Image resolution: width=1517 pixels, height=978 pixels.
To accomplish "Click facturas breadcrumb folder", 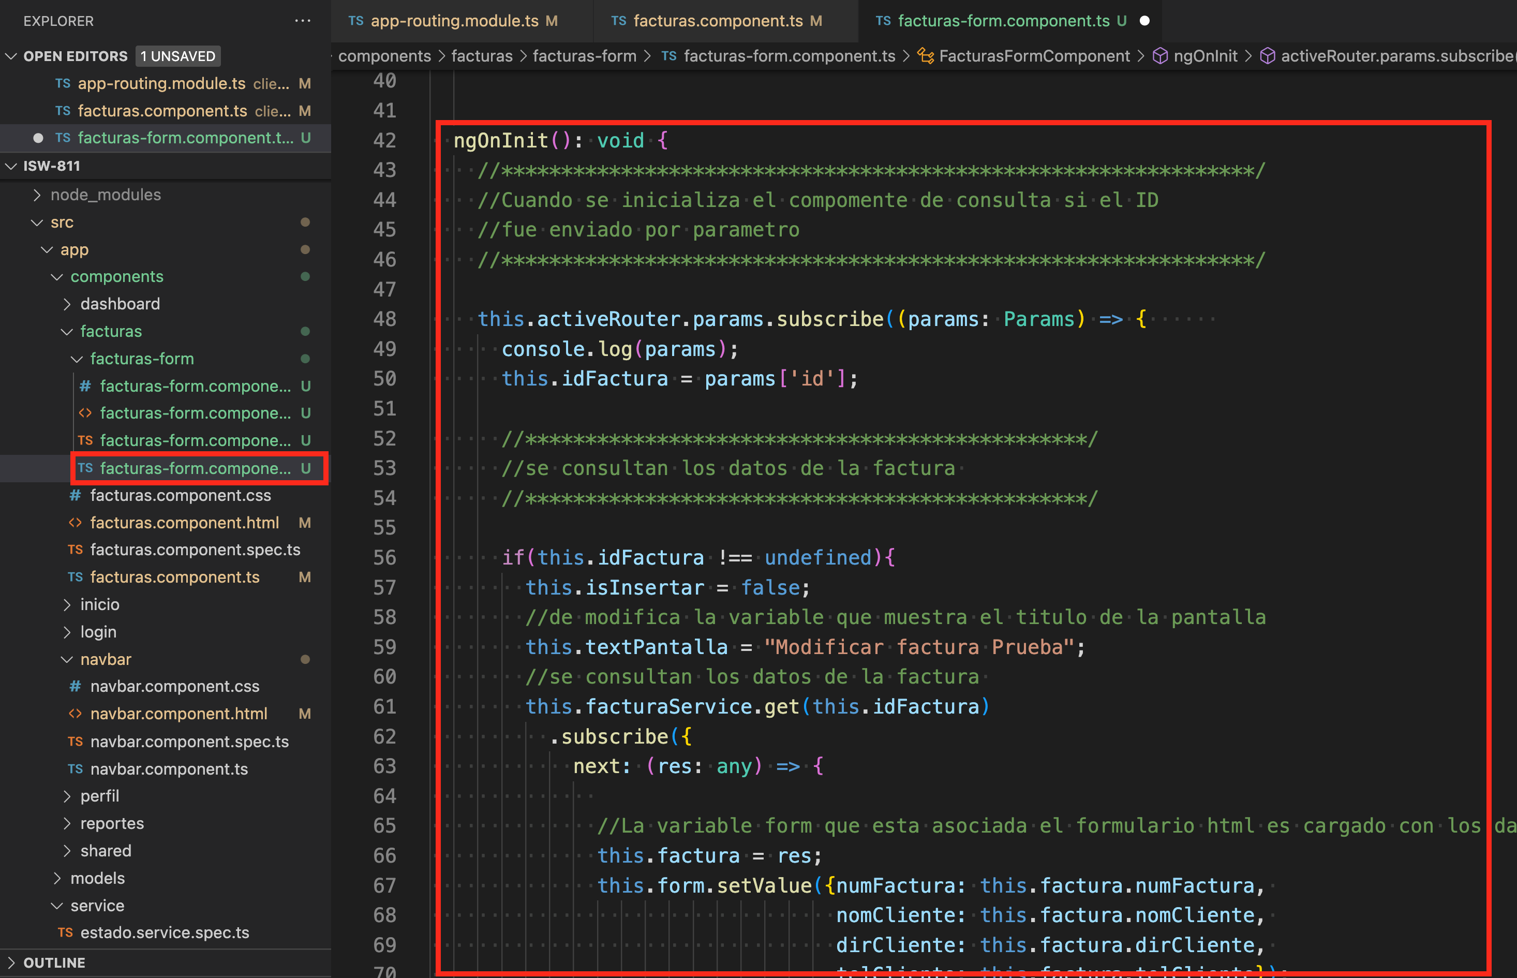I will [481, 56].
